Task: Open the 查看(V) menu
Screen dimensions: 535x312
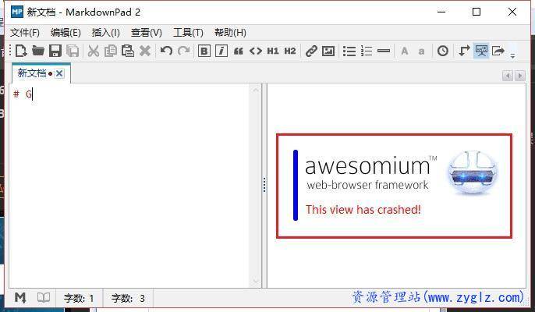Action: pos(147,33)
